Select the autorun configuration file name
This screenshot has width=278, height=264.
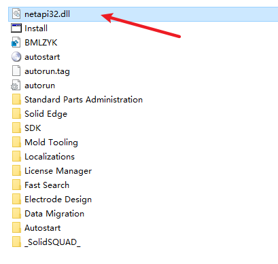[x=40, y=86]
